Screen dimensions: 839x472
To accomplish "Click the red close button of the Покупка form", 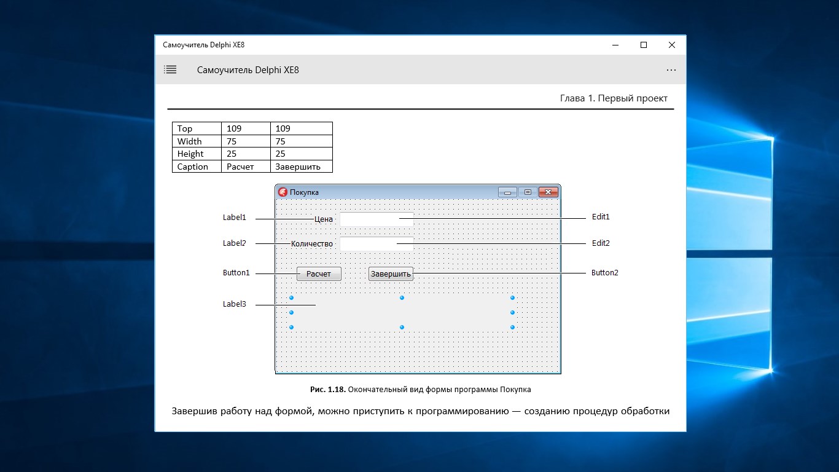I will coord(548,192).
